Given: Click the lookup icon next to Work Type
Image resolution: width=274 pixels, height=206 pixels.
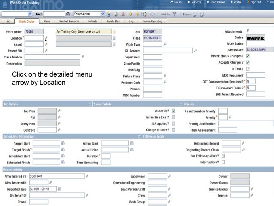Looking at the screenshot, I should click(x=165, y=44).
